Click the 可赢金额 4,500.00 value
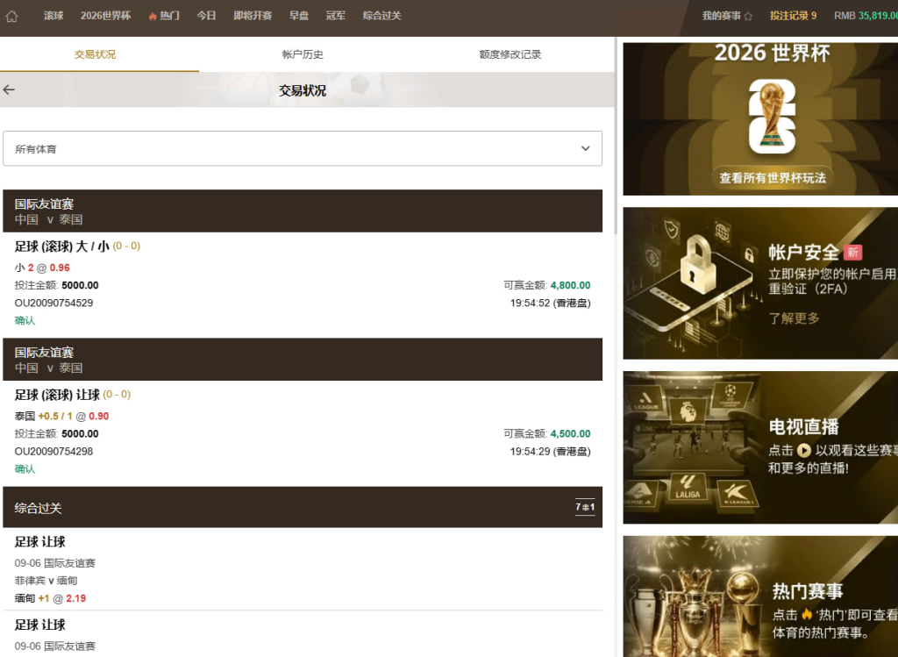Image resolution: width=898 pixels, height=657 pixels. (x=570, y=433)
